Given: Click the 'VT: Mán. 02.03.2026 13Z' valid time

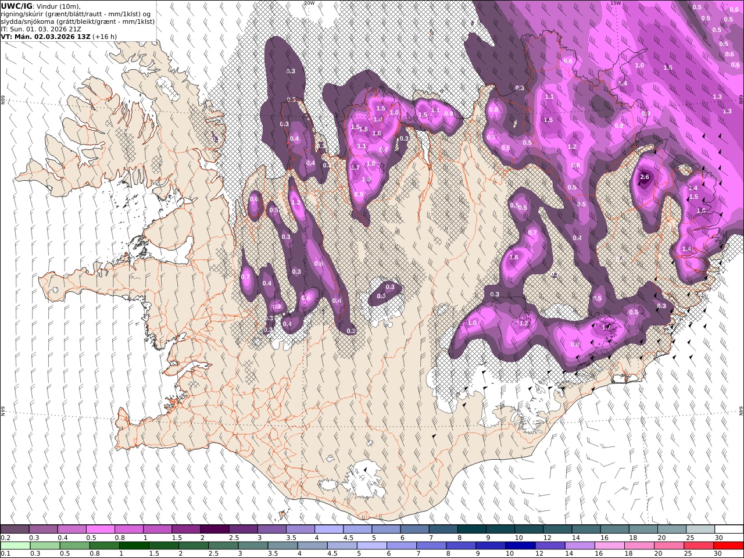Looking at the screenshot, I should [x=45, y=36].
